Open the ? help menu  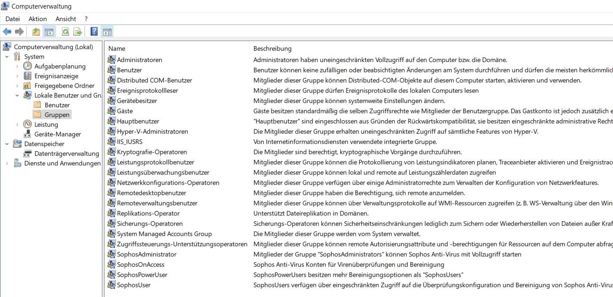coord(86,19)
